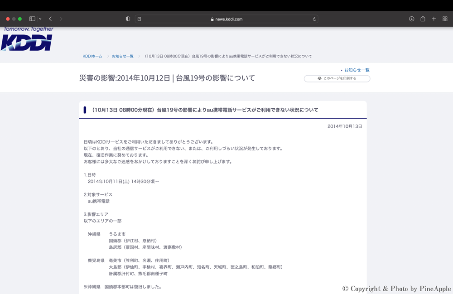Image resolution: width=453 pixels, height=294 pixels.
Task: Reload the current page
Action: (314, 19)
